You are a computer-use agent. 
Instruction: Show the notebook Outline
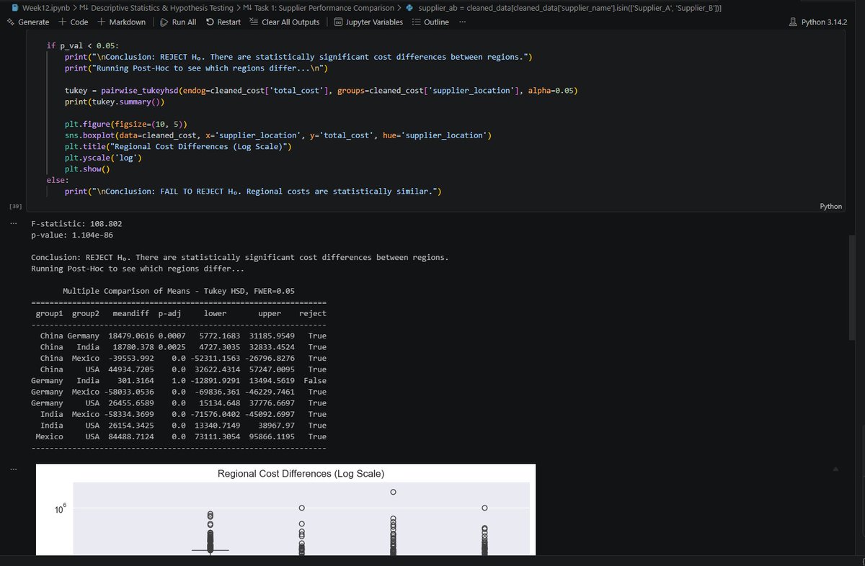pyautogui.click(x=430, y=22)
